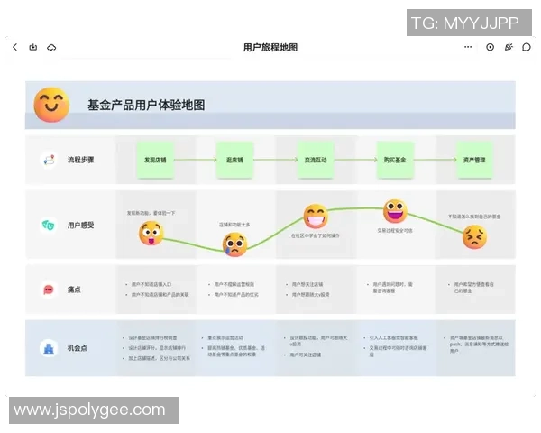Viewport: 541px width, 433px height.
Task: Select the opportunity 设计店铺评分，显示店铺排行
Action: (157, 348)
